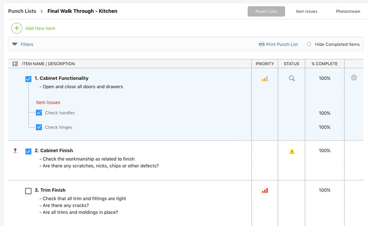Check the Trim Finish checkbox
The image size is (368, 226).
tap(28, 191)
